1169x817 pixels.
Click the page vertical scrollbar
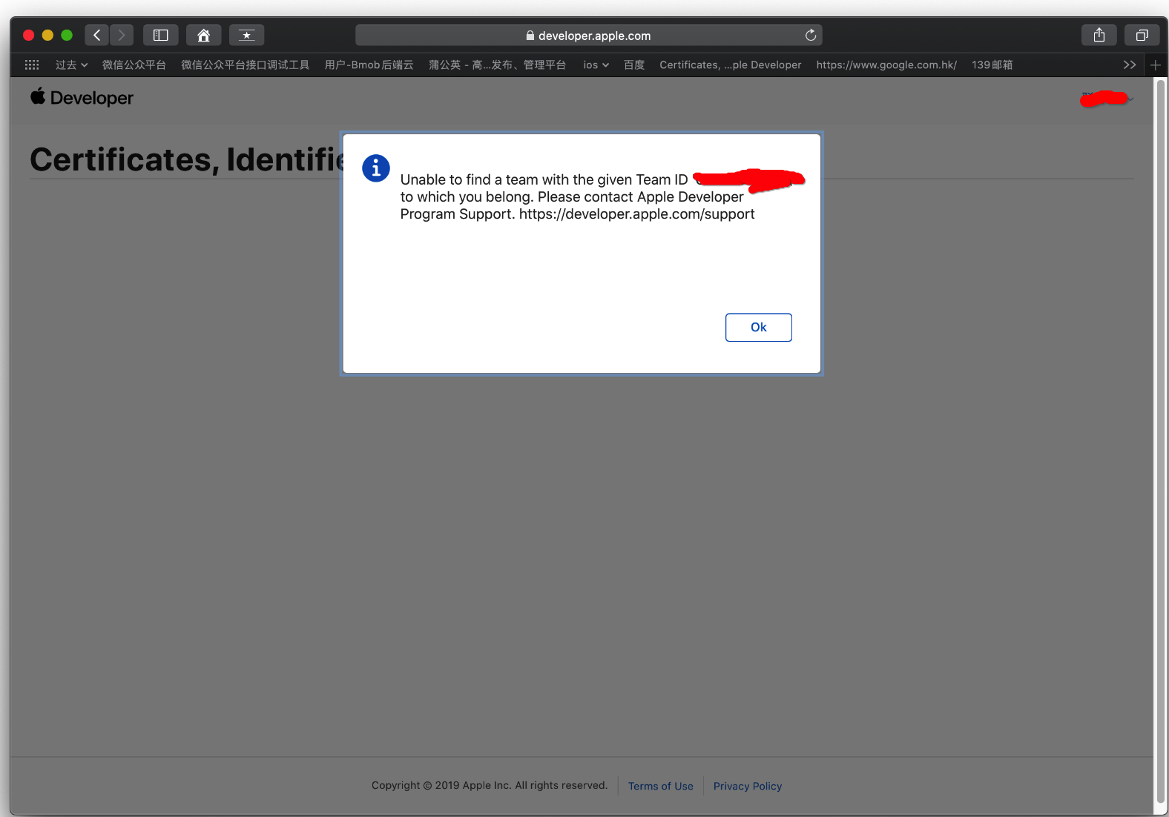click(1161, 441)
